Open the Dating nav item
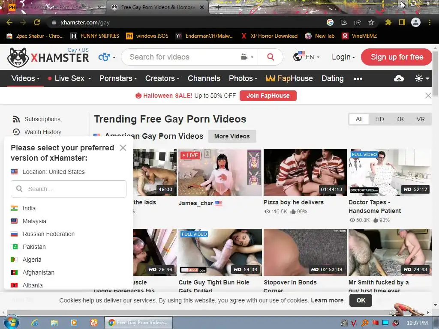The image size is (439, 329). tap(332, 79)
